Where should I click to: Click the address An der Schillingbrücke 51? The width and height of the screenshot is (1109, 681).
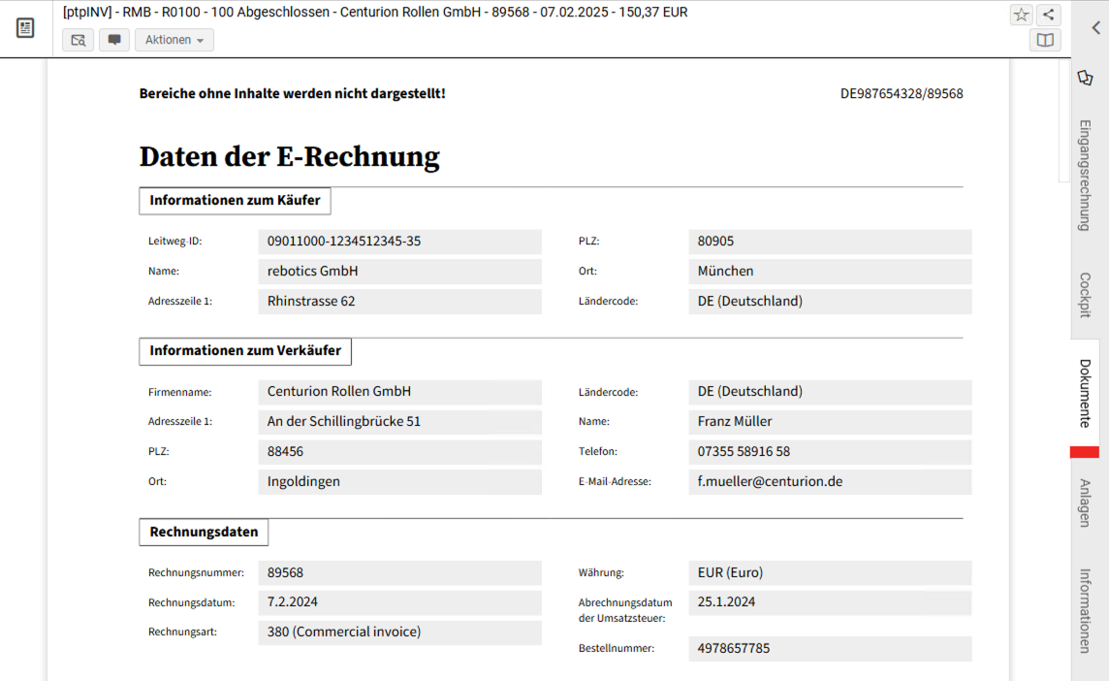coord(399,422)
